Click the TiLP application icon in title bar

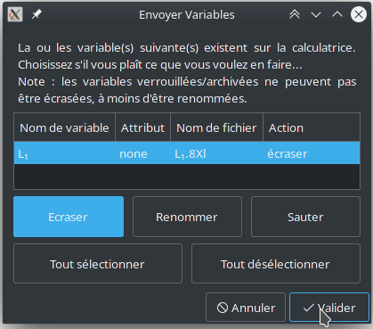15,14
